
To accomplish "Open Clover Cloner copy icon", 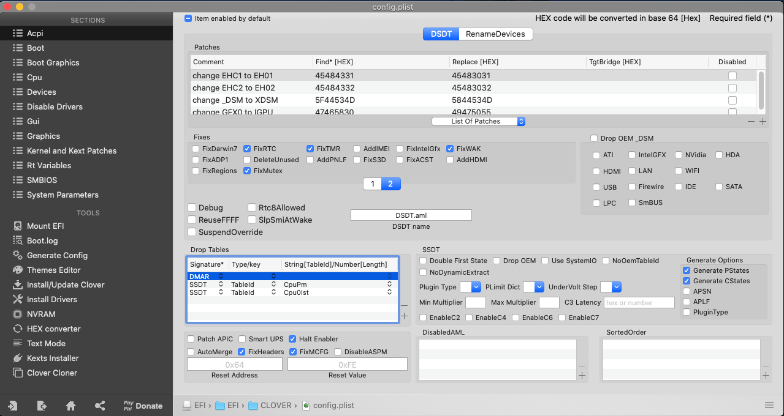I will tap(17, 373).
